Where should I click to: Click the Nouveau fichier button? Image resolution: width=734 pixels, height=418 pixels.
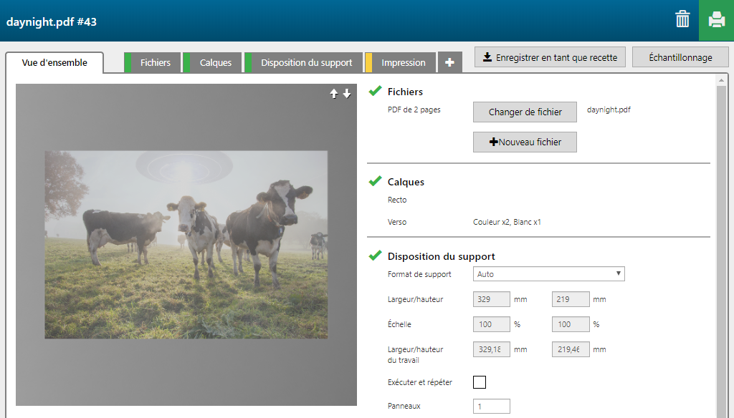tap(525, 142)
